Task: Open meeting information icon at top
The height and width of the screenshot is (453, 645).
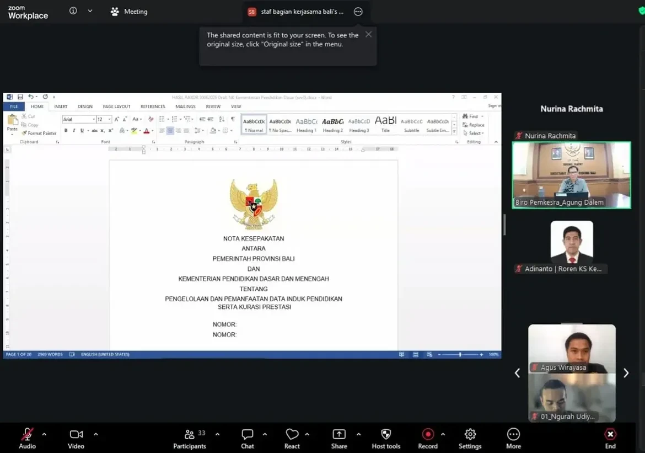Action: coord(73,11)
